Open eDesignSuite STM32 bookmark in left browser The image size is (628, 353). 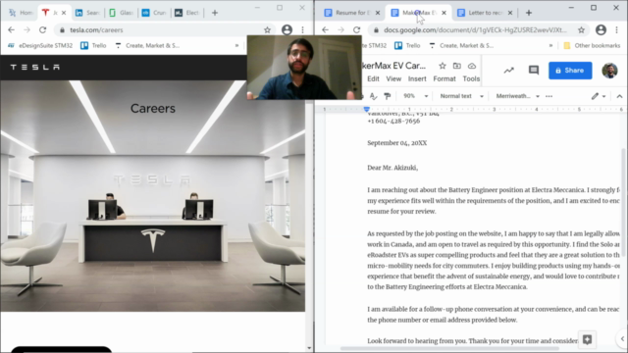click(x=40, y=46)
